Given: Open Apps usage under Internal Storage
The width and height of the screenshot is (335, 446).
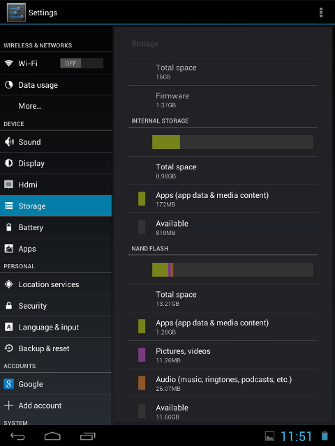Looking at the screenshot, I should pyautogui.click(x=223, y=199).
